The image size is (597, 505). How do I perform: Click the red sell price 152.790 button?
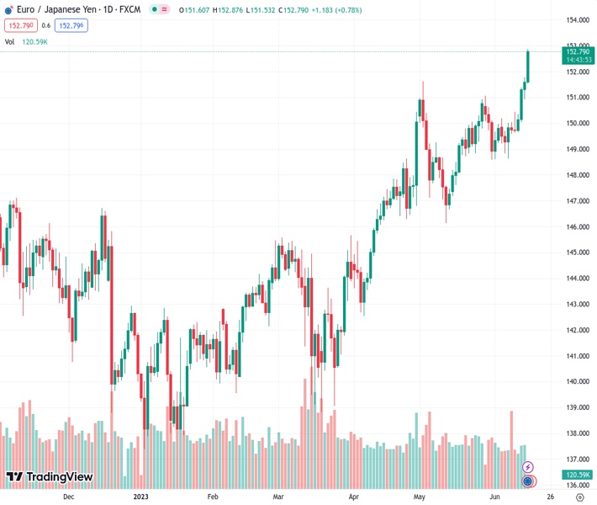tap(19, 25)
